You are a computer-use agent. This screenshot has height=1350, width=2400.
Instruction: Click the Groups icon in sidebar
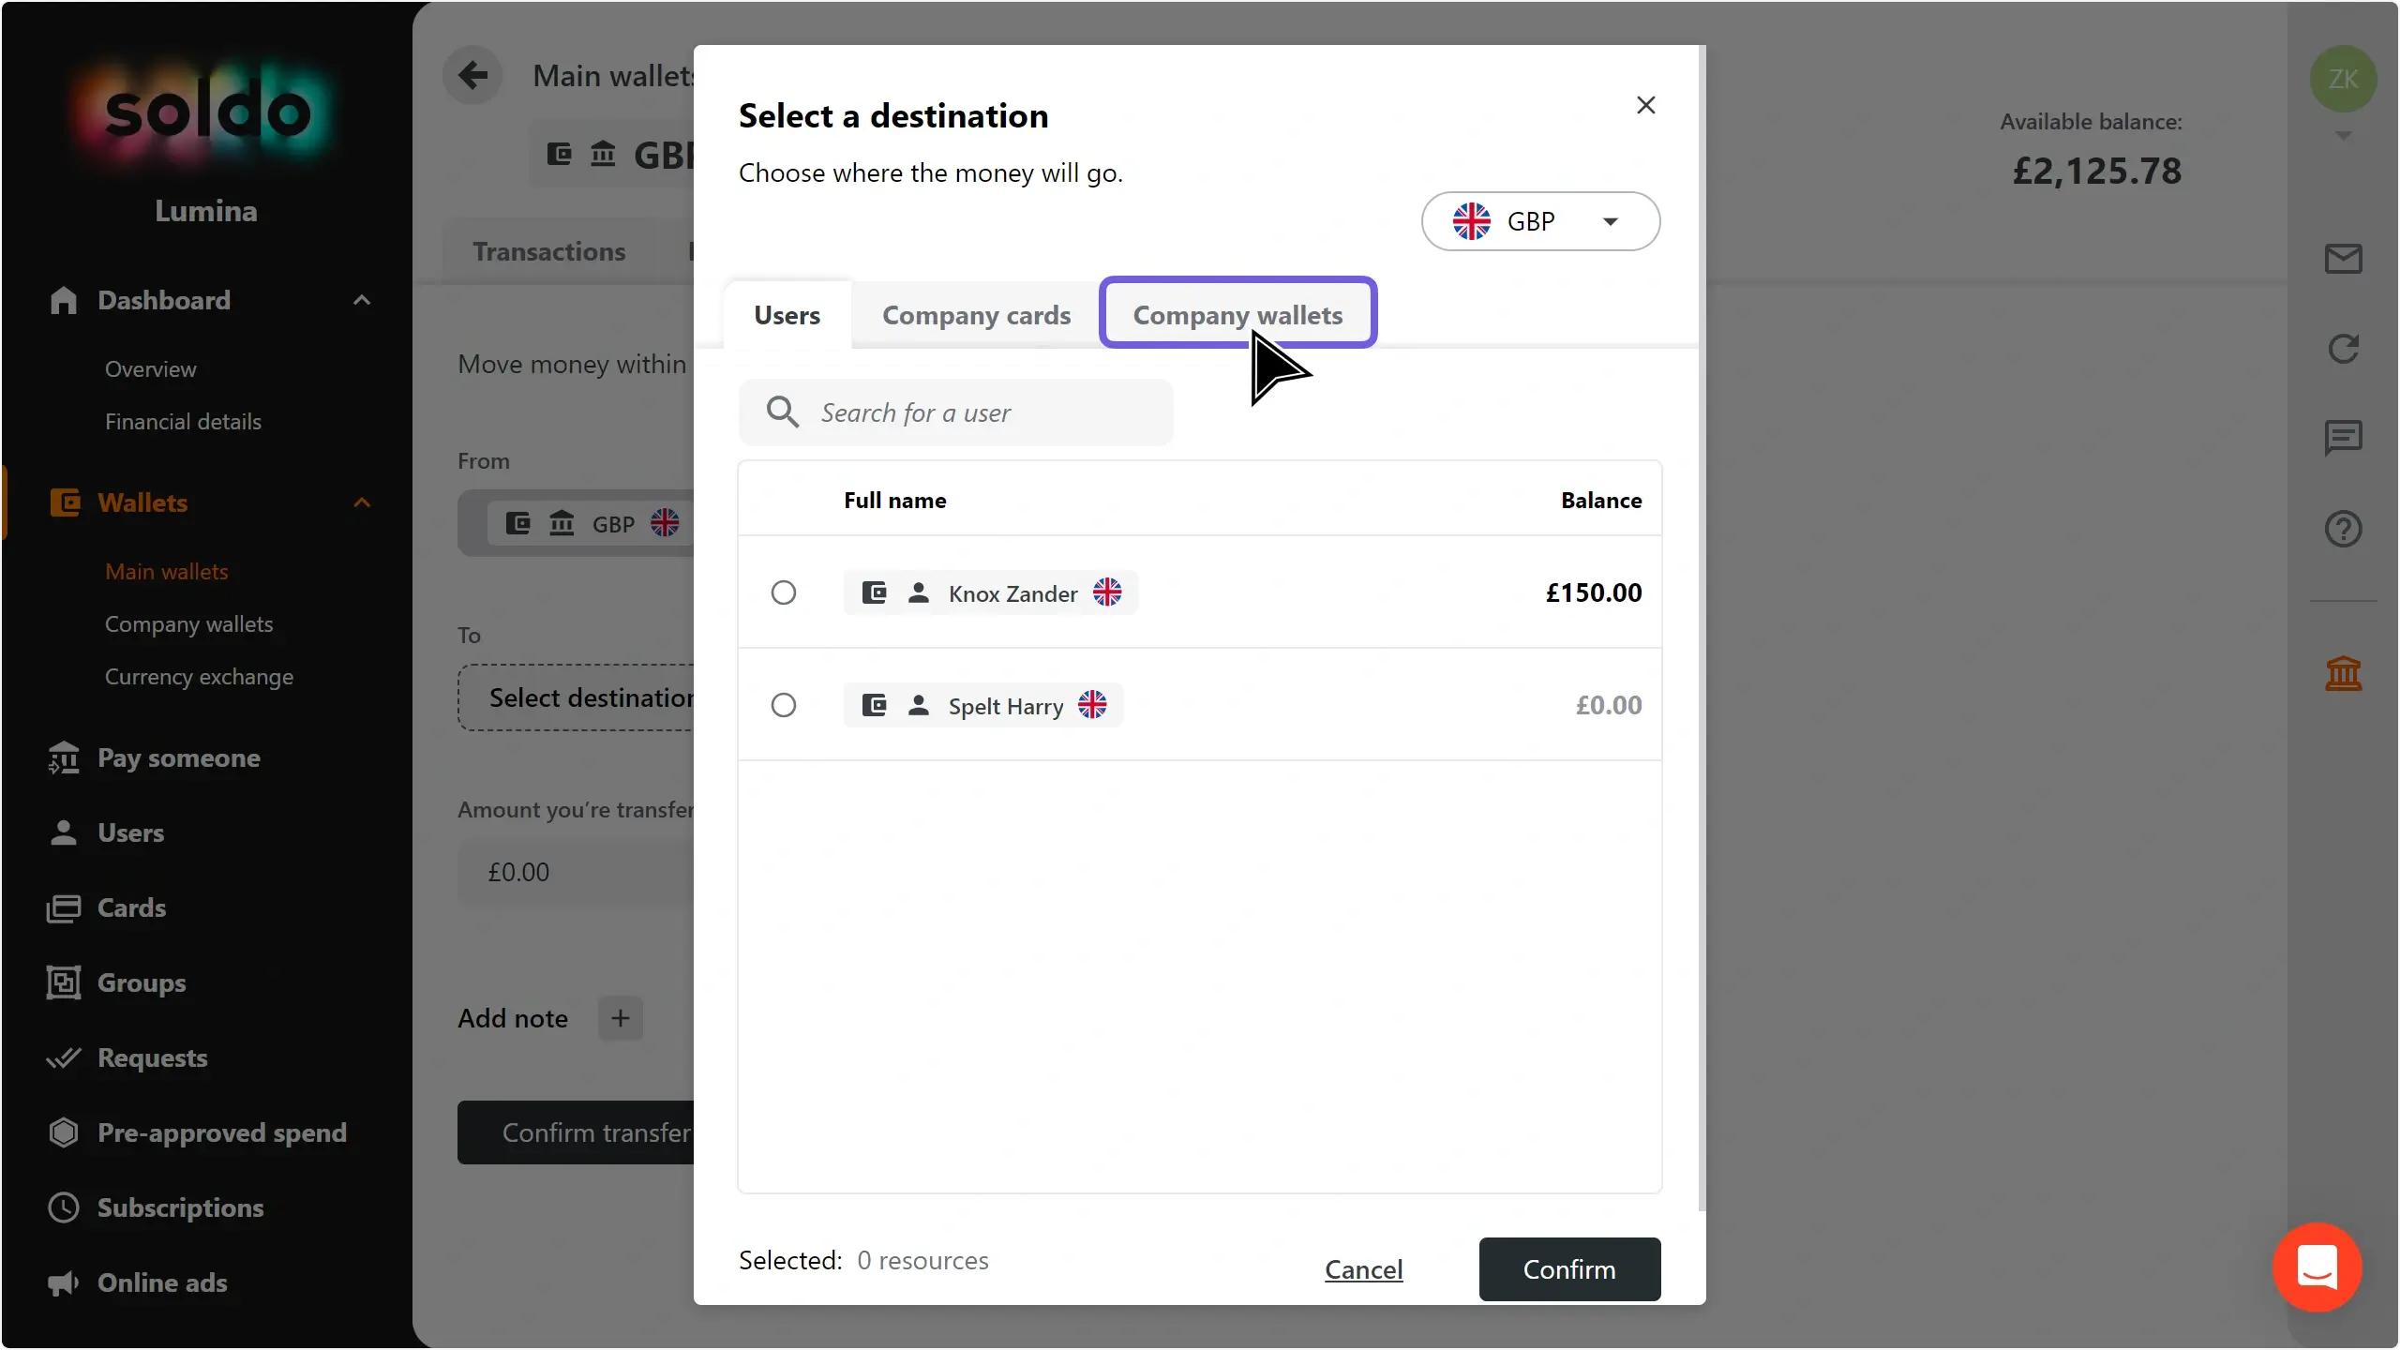coord(64,982)
